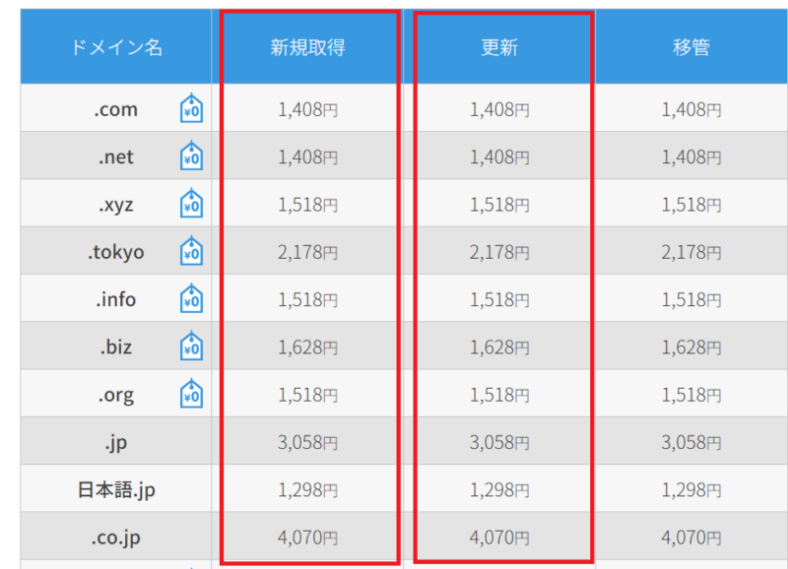
Task: Click the 3,058円 new registration price for .jp
Action: [x=307, y=442]
